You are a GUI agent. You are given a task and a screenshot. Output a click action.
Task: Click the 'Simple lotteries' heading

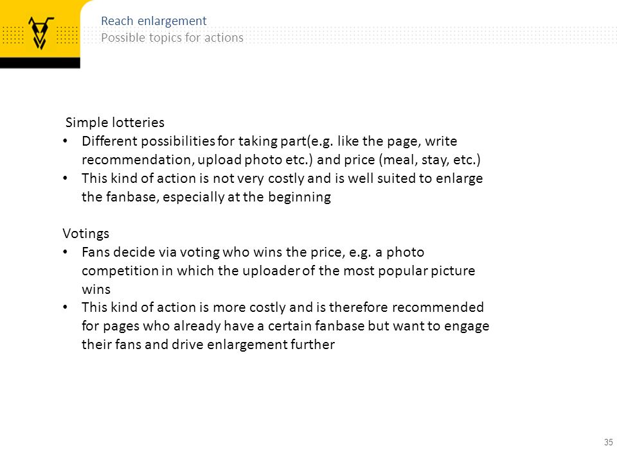pyautogui.click(x=115, y=123)
